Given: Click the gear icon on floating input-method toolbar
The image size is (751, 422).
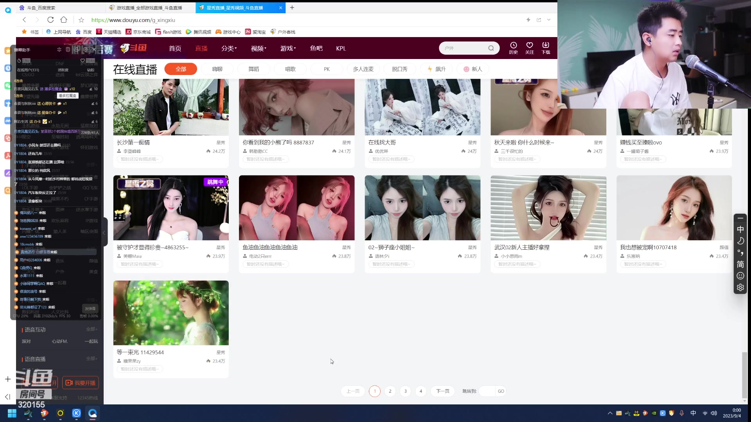Looking at the screenshot, I should coord(740,288).
